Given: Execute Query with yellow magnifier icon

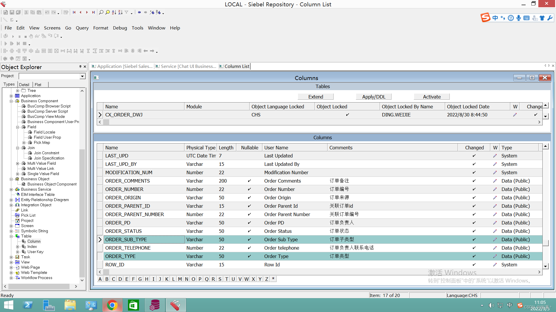Looking at the screenshot, I should 107,12.
